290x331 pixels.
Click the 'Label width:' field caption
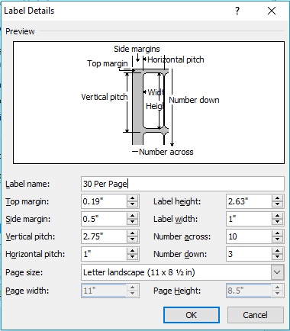176,219
